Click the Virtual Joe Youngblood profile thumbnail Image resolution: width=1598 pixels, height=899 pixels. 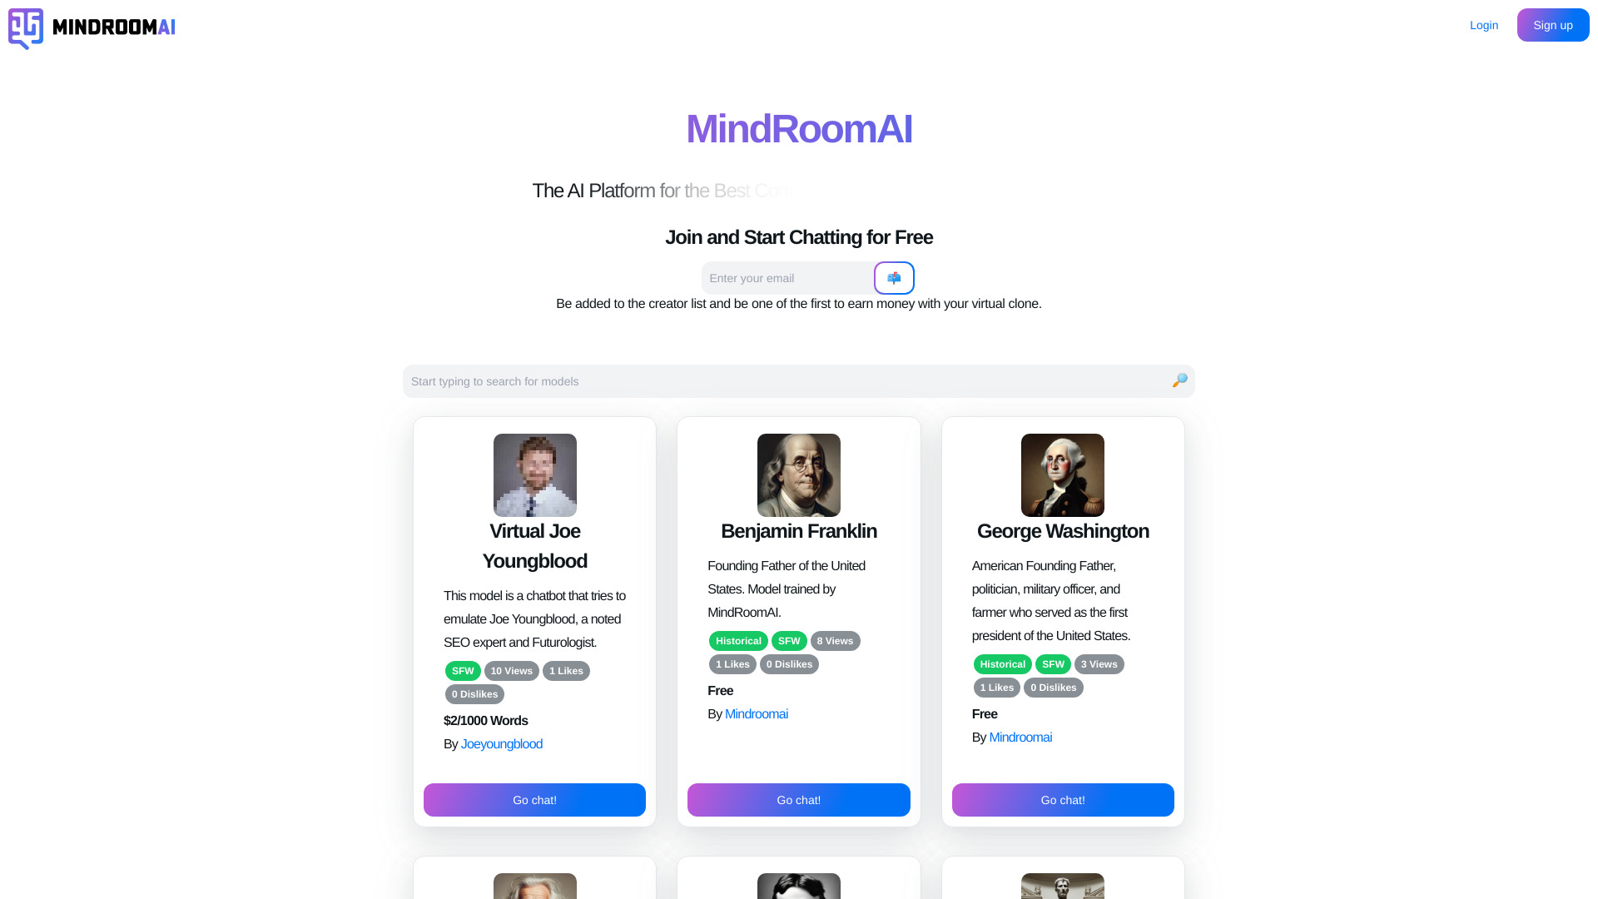click(x=534, y=474)
